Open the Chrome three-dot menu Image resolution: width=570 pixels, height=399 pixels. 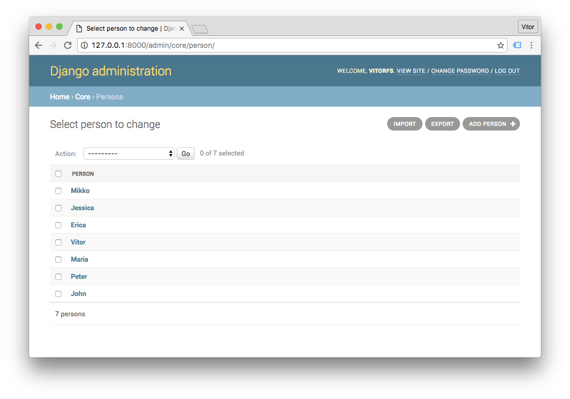pyautogui.click(x=531, y=45)
